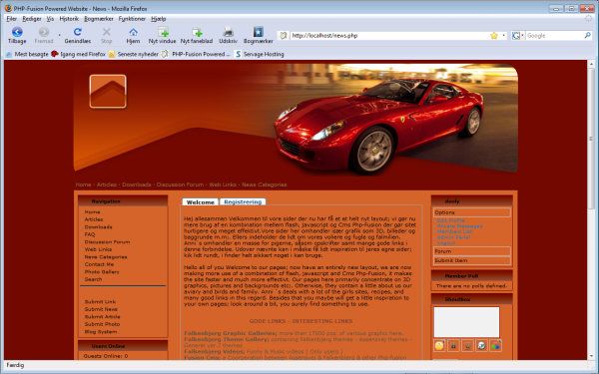This screenshot has height=374, width=599.
Task: Click the page scrollbar down arrow
Action: point(591,356)
